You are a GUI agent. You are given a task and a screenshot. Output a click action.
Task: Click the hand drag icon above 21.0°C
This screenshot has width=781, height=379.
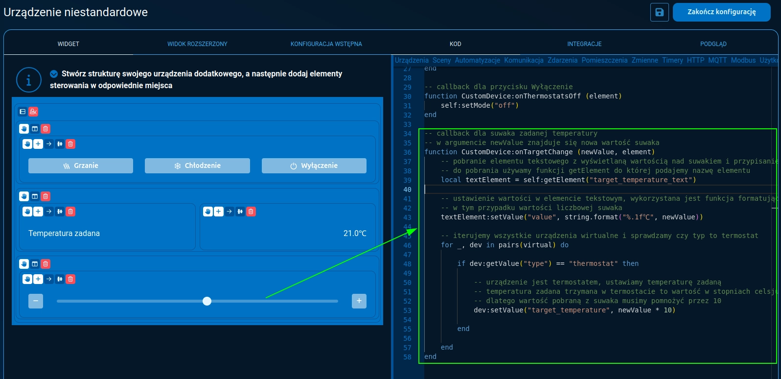point(208,212)
